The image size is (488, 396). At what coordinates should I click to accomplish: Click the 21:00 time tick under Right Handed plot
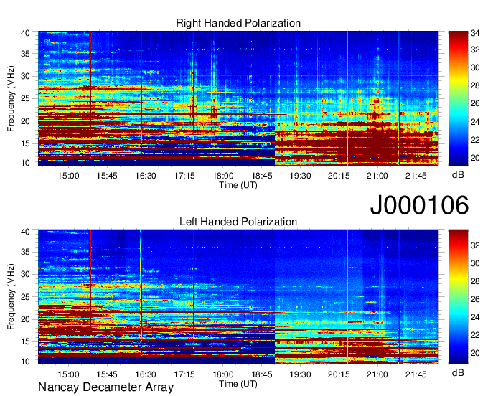point(377,176)
